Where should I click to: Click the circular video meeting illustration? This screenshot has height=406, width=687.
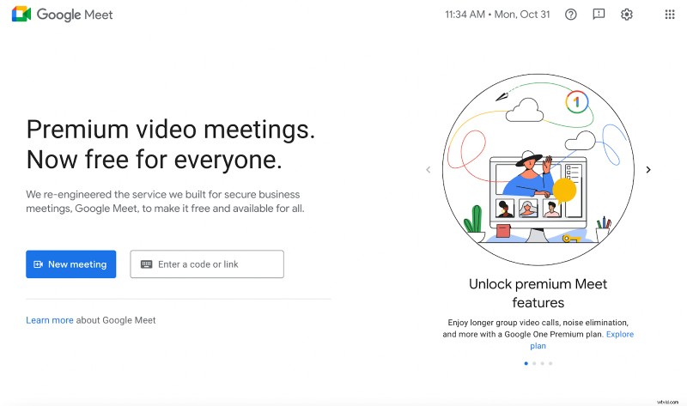coord(538,172)
